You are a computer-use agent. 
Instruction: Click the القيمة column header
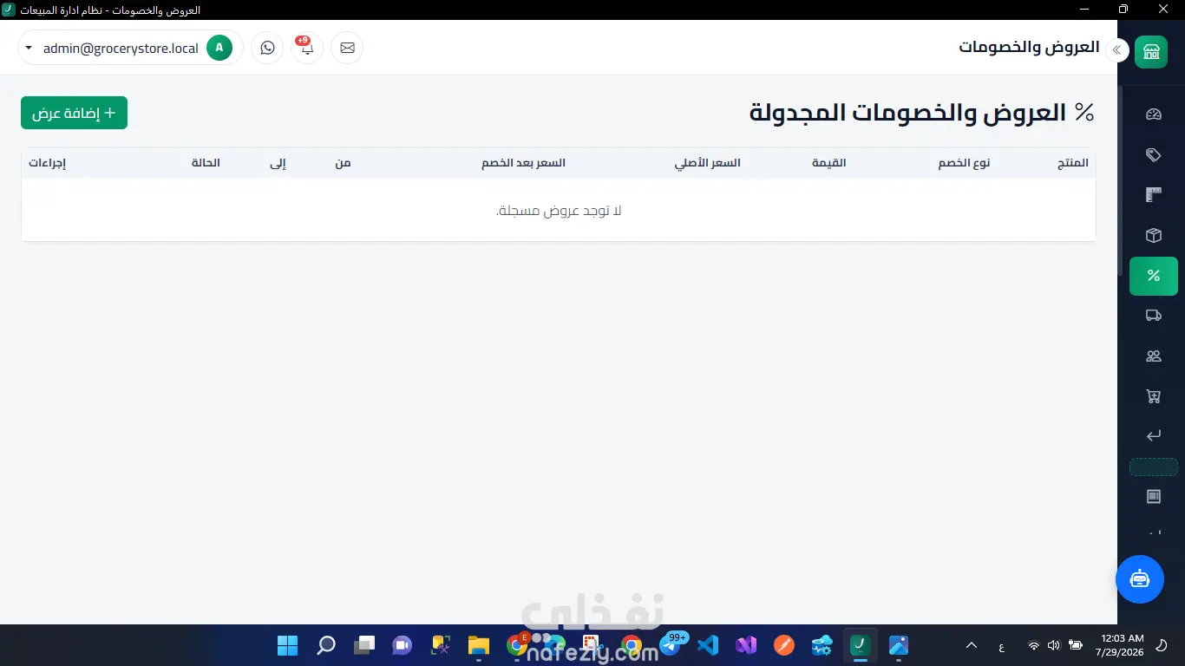pos(828,163)
